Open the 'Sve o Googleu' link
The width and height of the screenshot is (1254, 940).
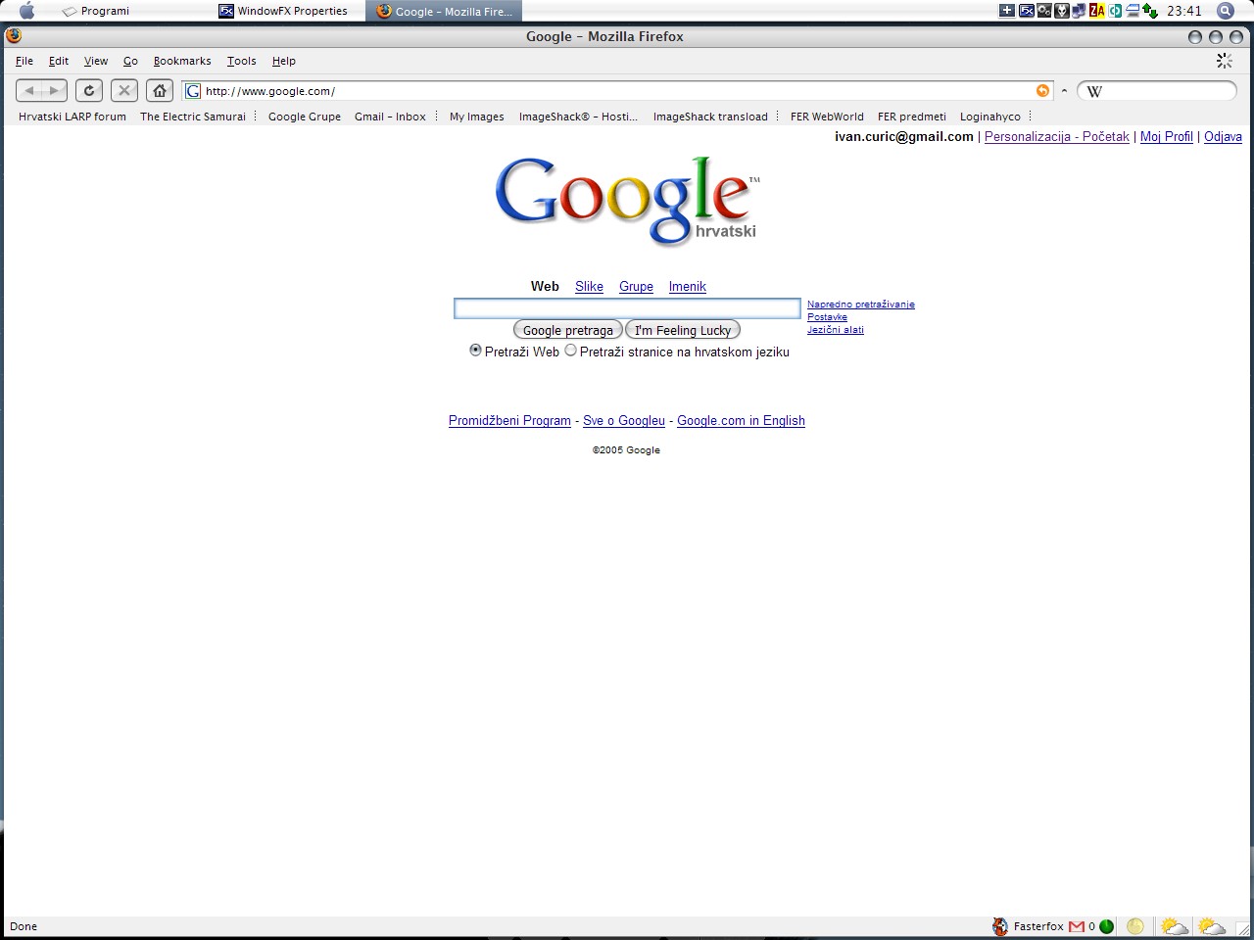coord(624,421)
